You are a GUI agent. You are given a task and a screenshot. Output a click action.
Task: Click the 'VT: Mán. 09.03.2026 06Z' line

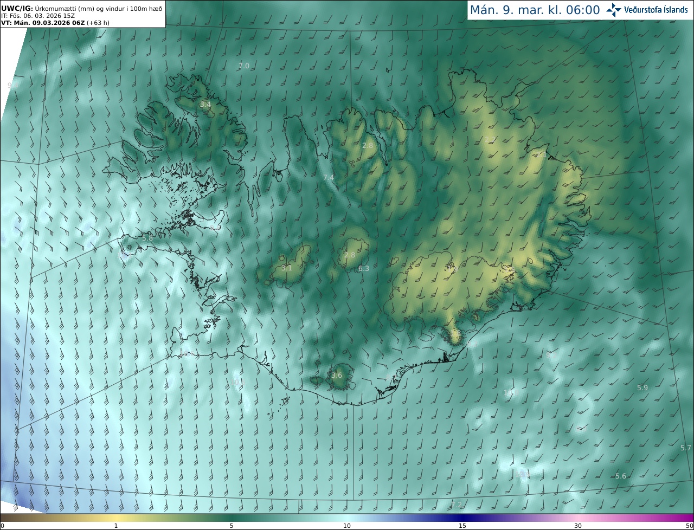click(43, 23)
